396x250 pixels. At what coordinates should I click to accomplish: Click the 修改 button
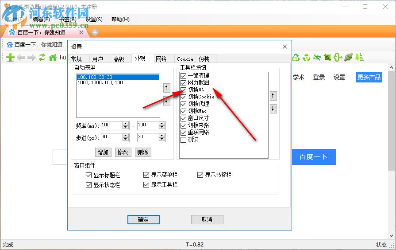(x=123, y=152)
